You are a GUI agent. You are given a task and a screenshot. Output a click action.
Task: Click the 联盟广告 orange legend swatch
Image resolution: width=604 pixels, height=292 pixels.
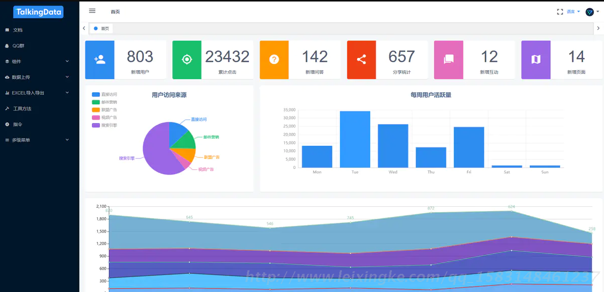(96, 110)
